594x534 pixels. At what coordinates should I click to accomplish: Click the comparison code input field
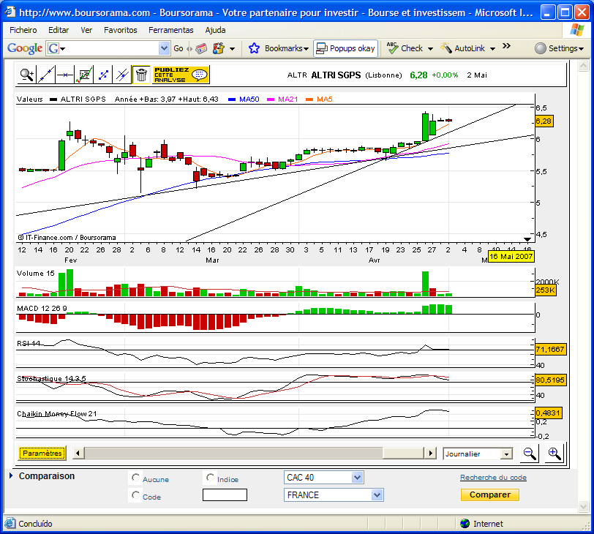point(225,495)
